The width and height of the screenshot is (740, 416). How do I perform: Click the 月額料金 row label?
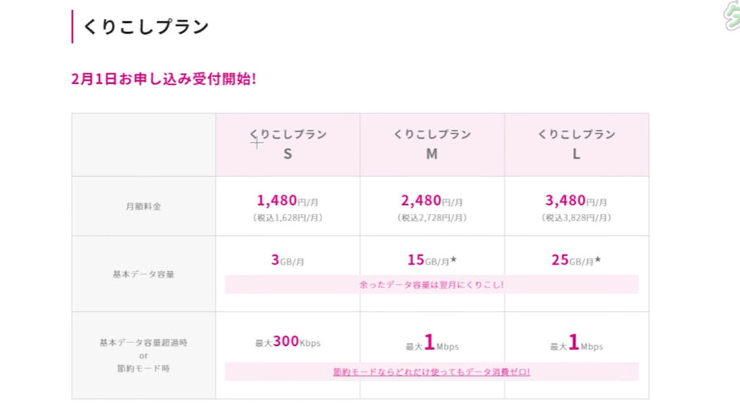[143, 207]
